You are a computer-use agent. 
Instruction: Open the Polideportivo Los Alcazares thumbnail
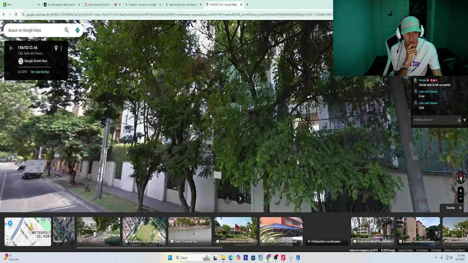[327, 231]
